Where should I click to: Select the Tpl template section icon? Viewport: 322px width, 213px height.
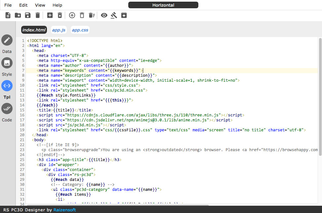pyautogui.click(x=7, y=86)
